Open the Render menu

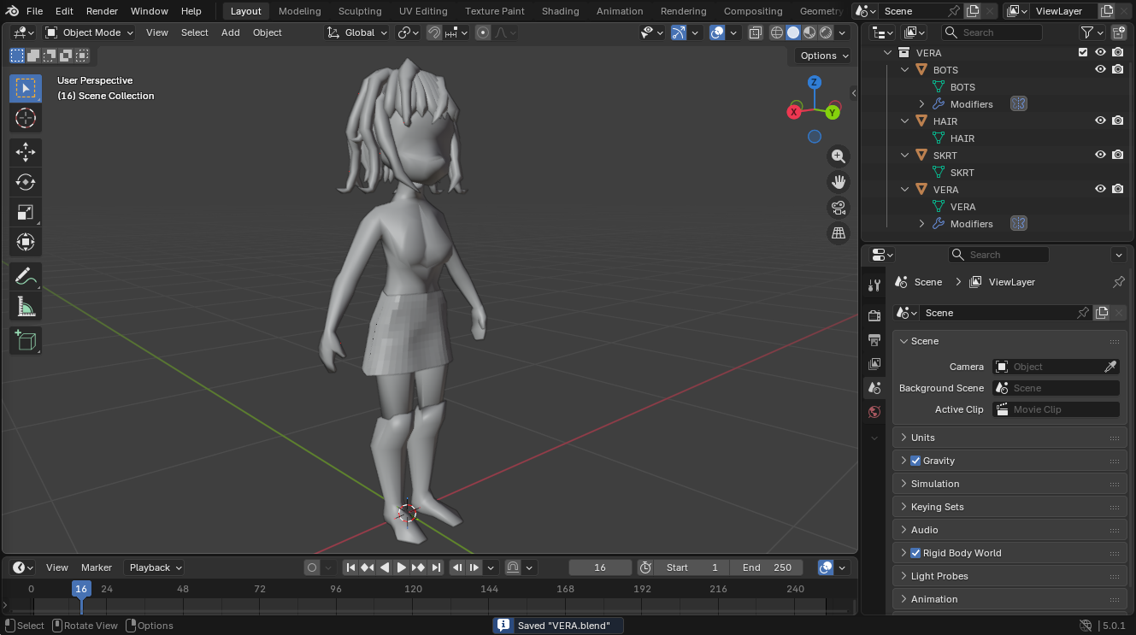(102, 11)
